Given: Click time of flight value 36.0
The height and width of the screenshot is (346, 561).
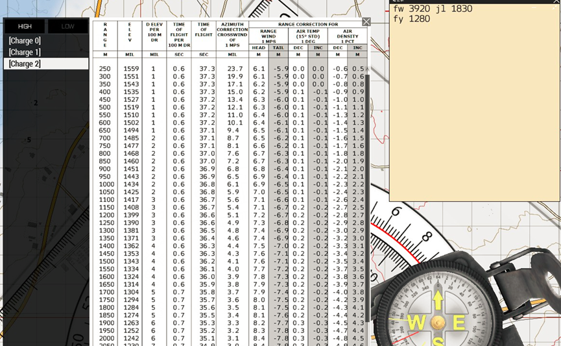Looking at the screenshot, I should [208, 277].
